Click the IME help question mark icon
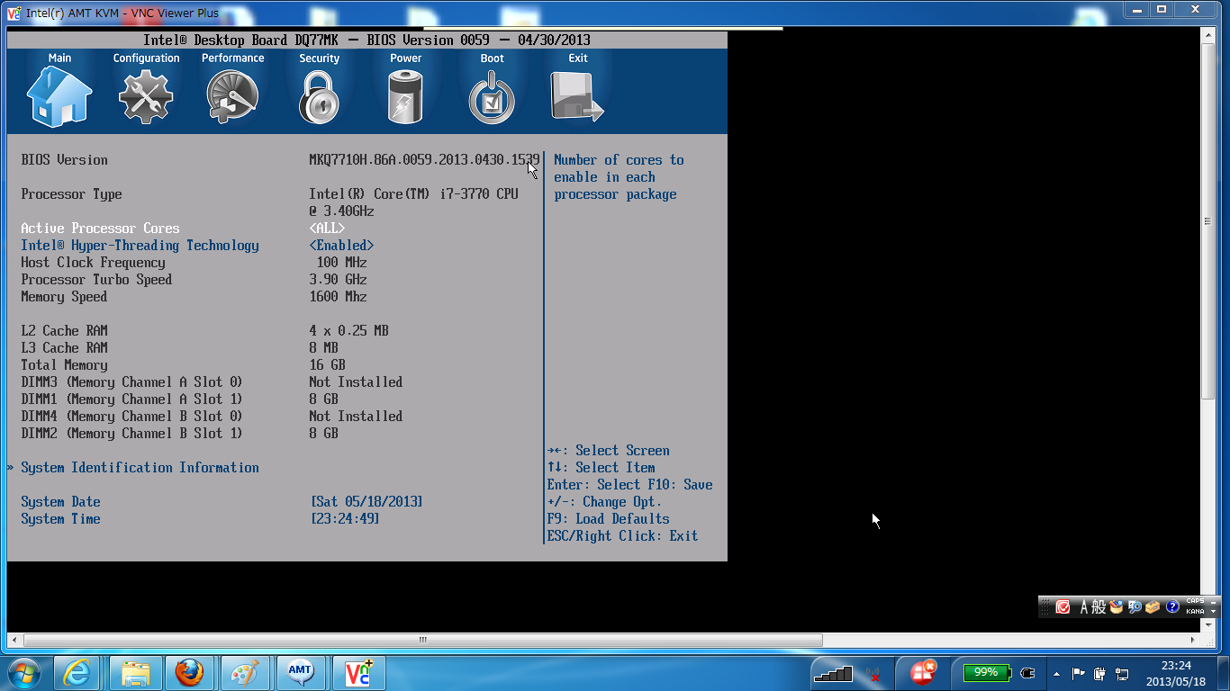Image resolution: width=1230 pixels, height=691 pixels. [x=1172, y=607]
